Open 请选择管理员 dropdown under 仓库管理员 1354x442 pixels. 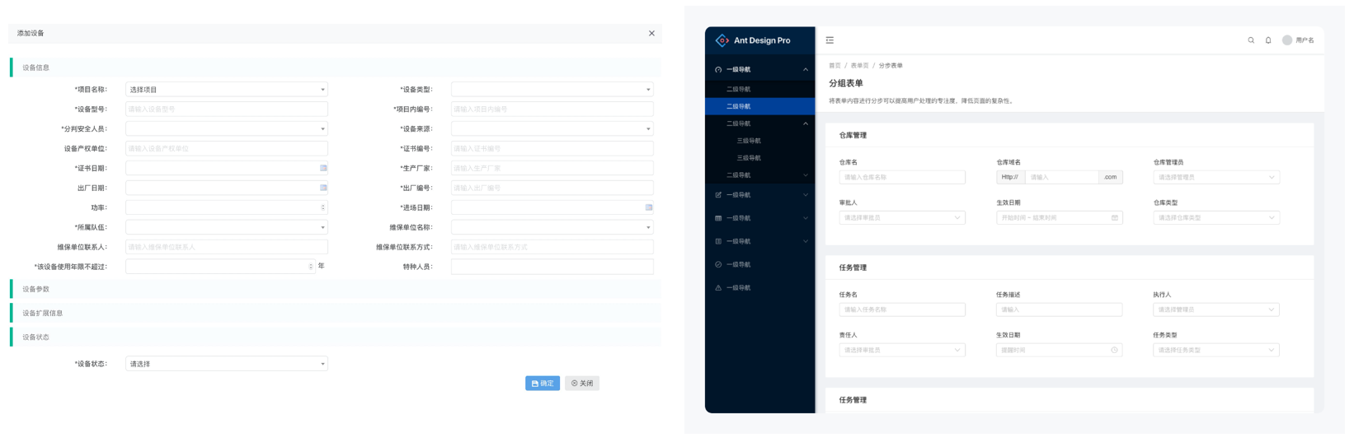[x=1216, y=177]
